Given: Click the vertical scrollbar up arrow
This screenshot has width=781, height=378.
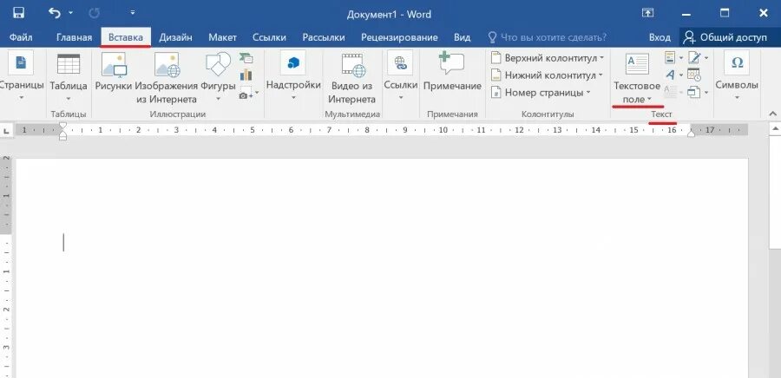Looking at the screenshot, I should click(x=775, y=129).
